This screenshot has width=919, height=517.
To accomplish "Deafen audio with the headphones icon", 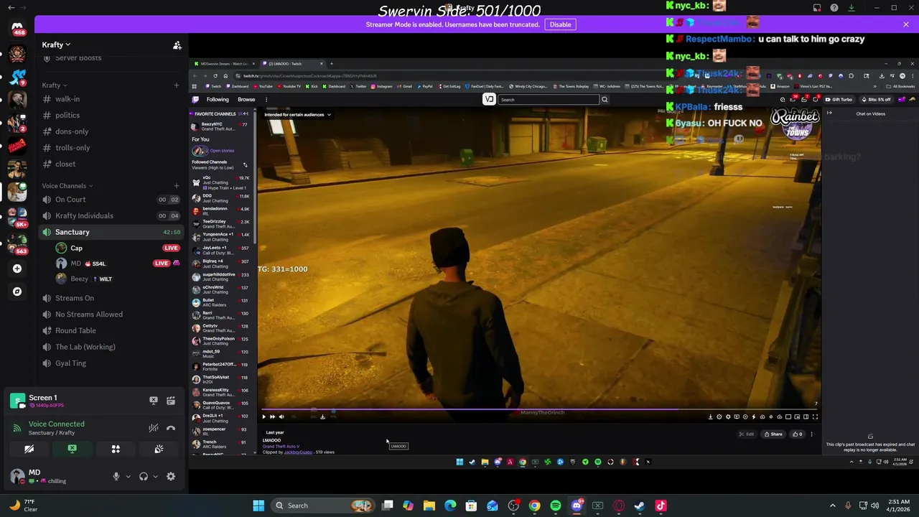I will [x=144, y=476].
